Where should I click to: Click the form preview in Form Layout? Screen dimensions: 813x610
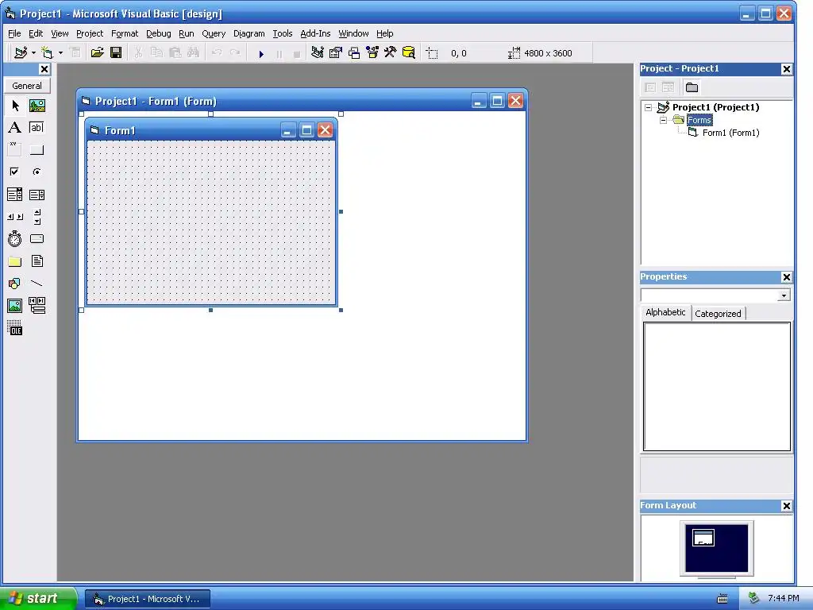point(703,538)
